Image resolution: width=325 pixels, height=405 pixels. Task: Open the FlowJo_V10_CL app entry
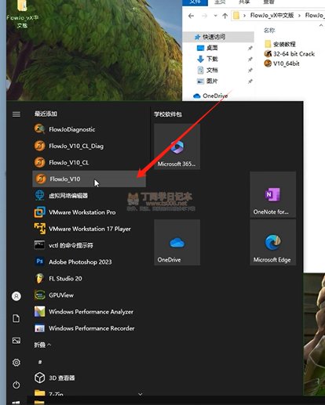(89, 162)
